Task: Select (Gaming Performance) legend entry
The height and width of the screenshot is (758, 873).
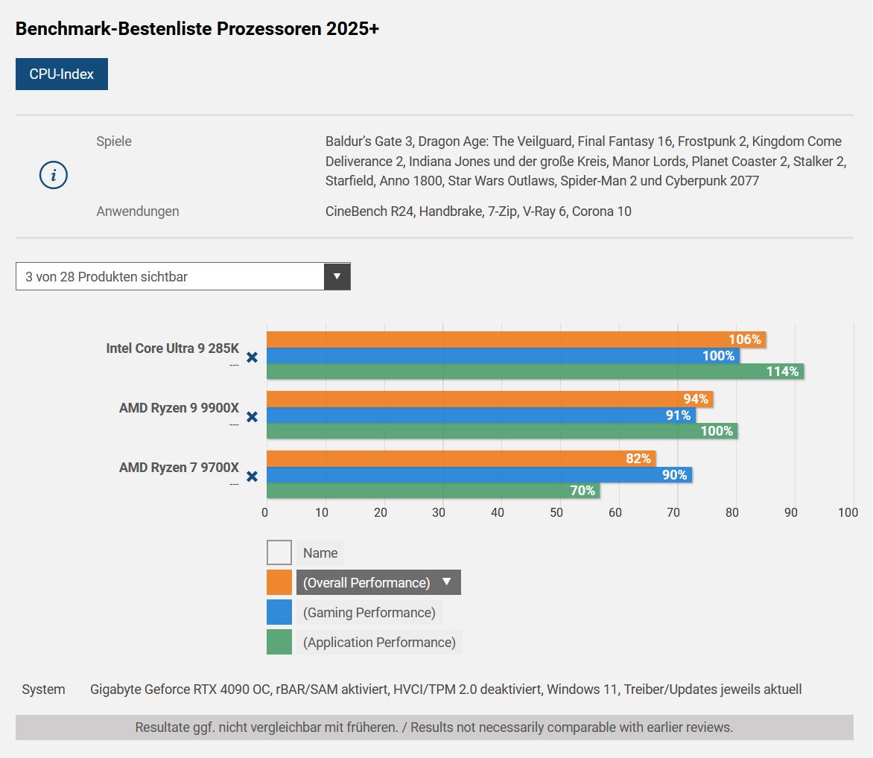Action: pos(369,612)
